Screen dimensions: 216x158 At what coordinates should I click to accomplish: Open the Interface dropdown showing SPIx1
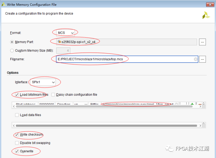43,82
